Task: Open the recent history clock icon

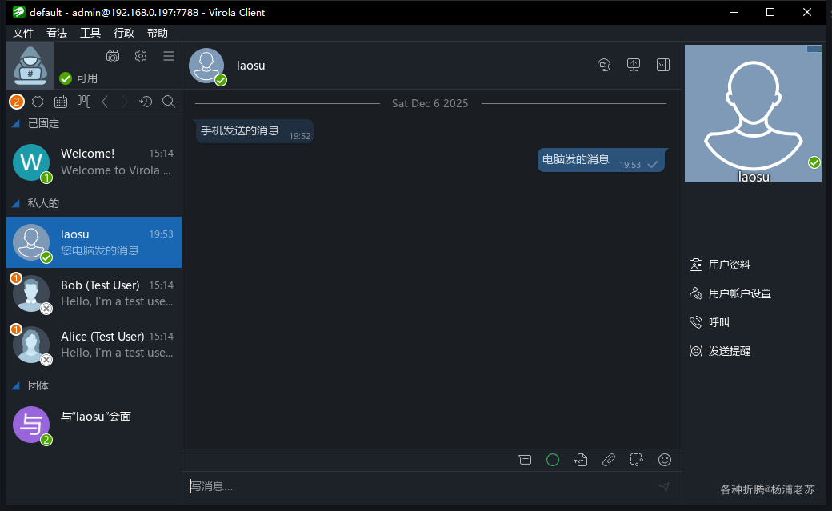Action: click(x=146, y=102)
